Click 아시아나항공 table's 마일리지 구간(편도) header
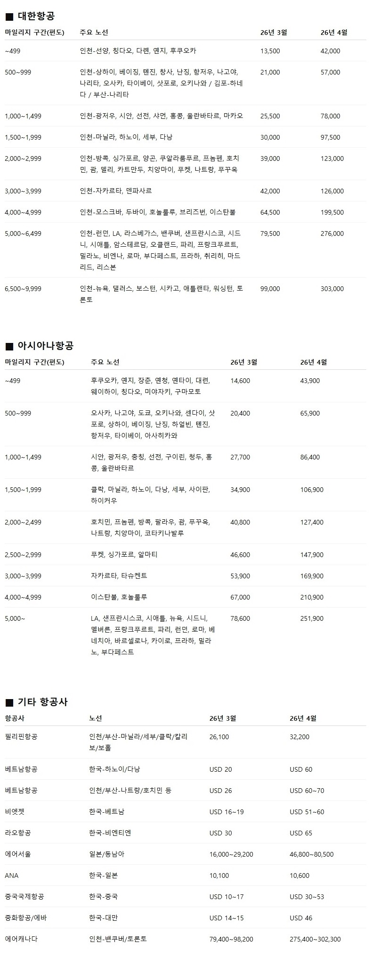The width and height of the screenshot is (371, 959). [x=34, y=362]
